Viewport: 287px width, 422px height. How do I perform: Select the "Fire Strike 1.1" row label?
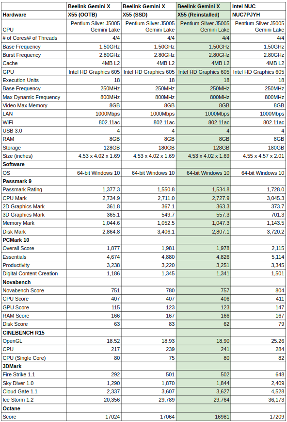19,374
